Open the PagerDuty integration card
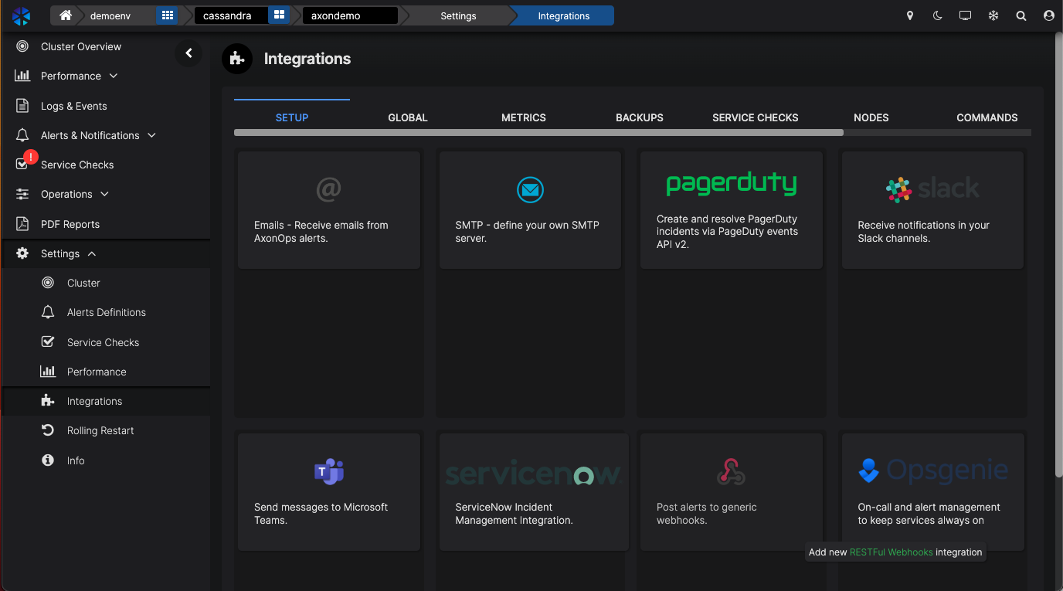This screenshot has height=591, width=1063. 731,210
